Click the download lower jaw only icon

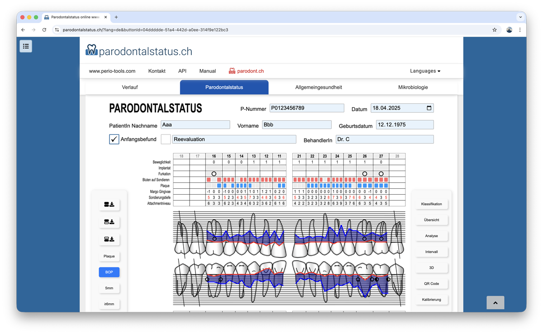tap(109, 239)
